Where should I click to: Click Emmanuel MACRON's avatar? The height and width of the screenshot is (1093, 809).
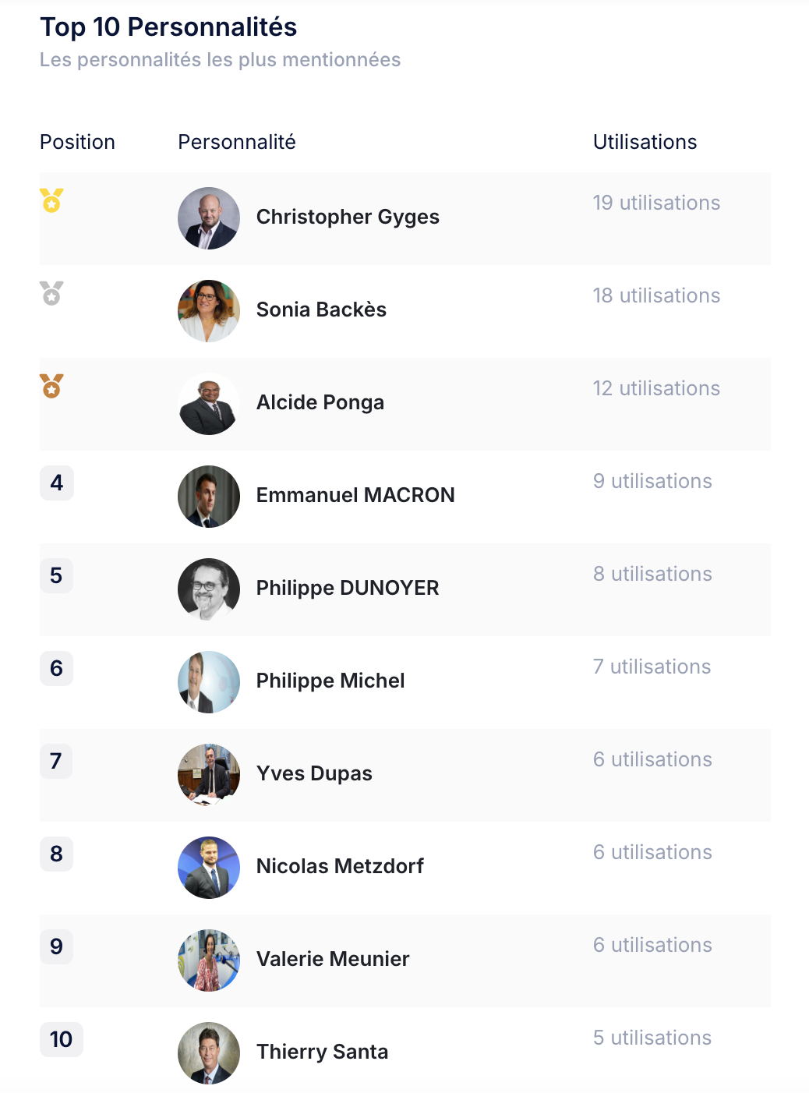(x=209, y=497)
